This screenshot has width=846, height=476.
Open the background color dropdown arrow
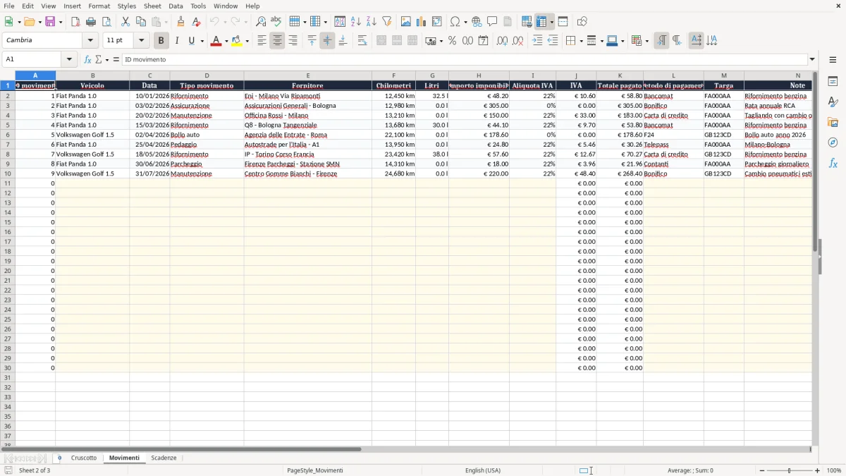247,41
